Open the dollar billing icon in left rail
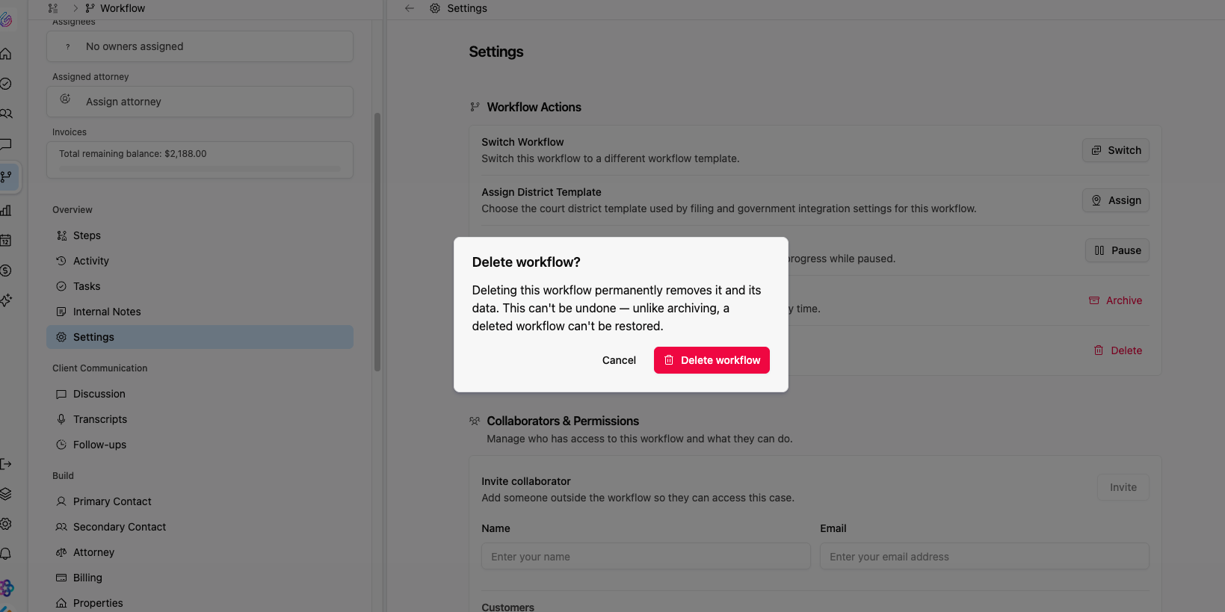The image size is (1225, 612). [6, 270]
